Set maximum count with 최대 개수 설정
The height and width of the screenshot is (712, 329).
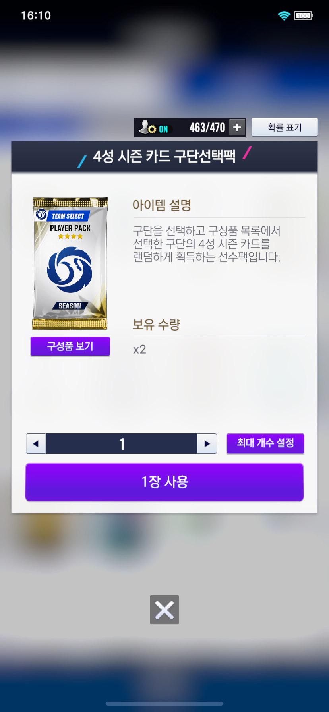tap(265, 443)
